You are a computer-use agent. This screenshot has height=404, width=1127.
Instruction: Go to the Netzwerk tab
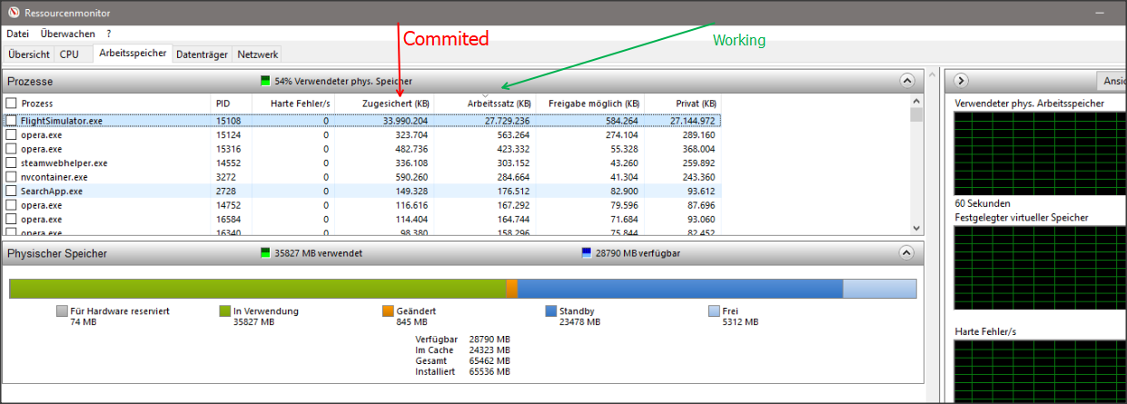(258, 54)
